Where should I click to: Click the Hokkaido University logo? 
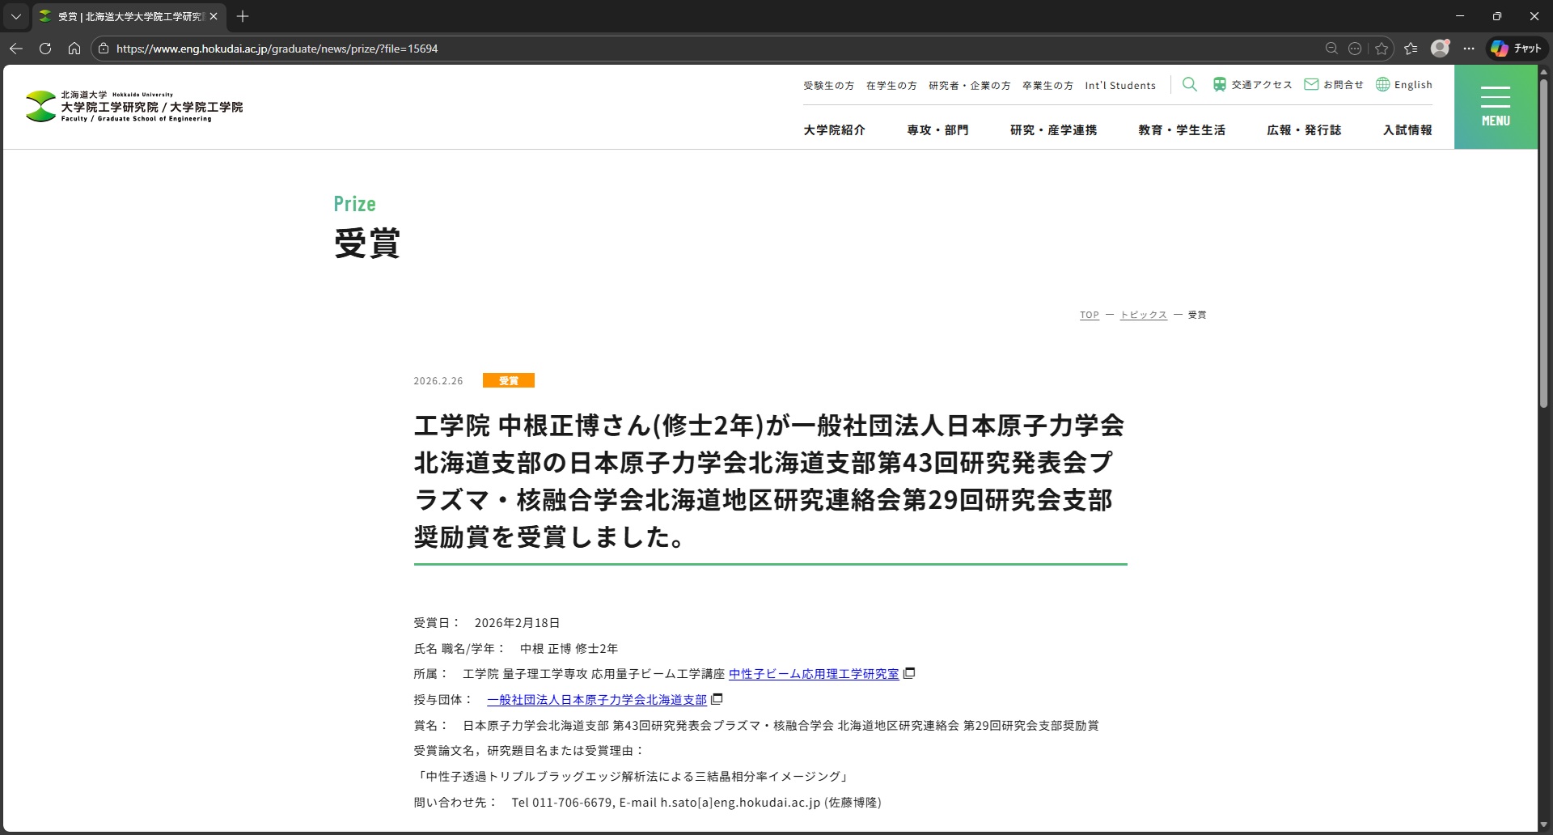[134, 107]
